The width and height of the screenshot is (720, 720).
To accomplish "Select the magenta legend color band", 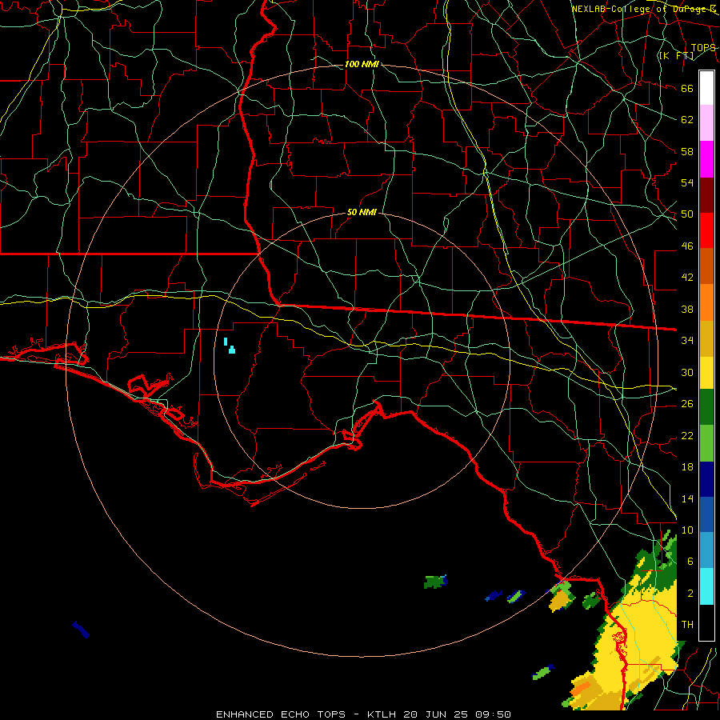I will [x=706, y=159].
